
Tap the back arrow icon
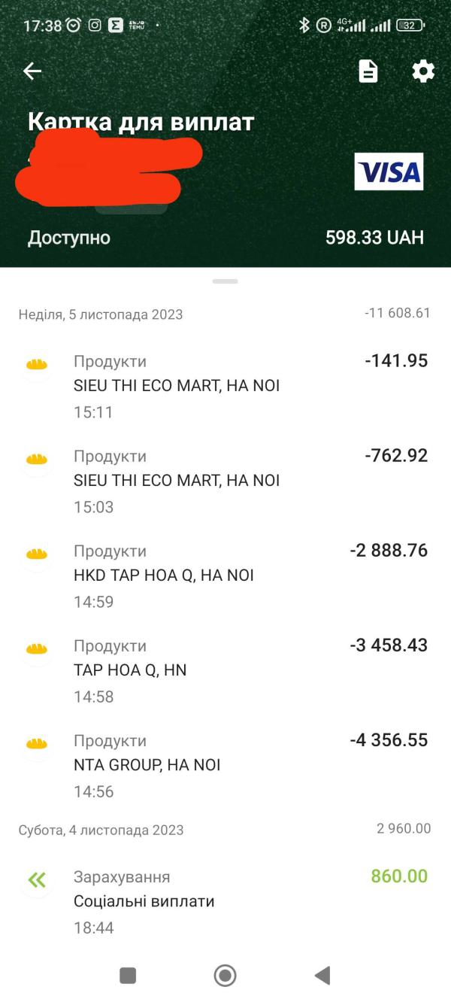point(32,71)
